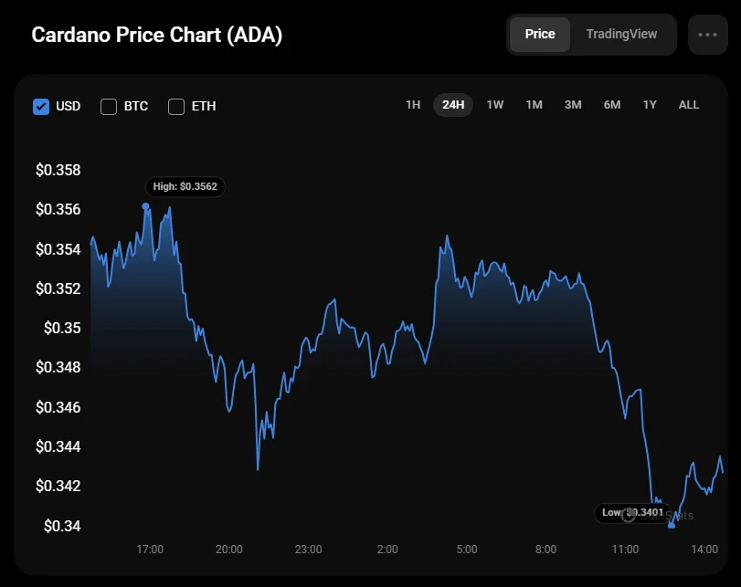Uncheck the USD currency checkbox

point(41,106)
